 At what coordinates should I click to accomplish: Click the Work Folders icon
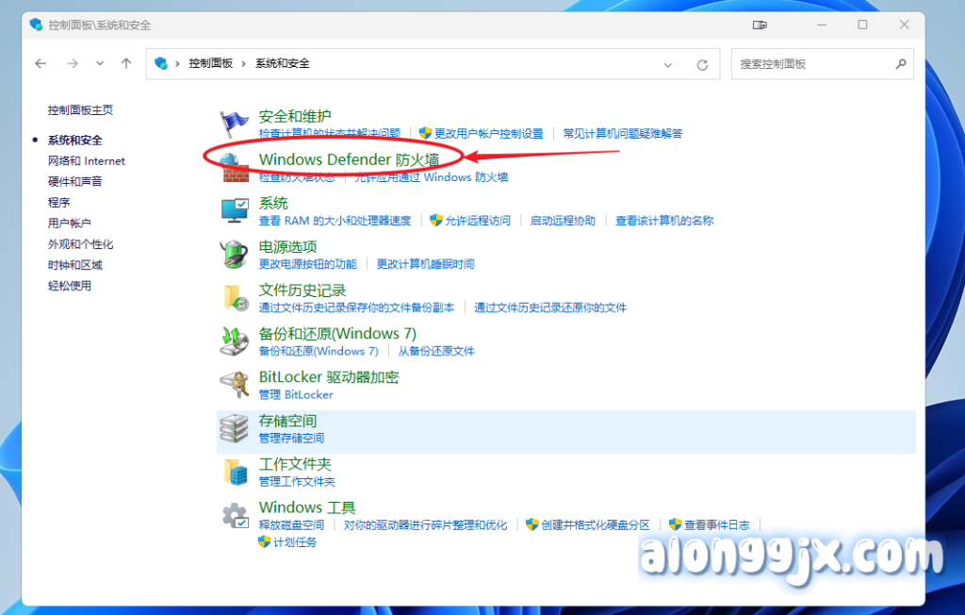(234, 472)
